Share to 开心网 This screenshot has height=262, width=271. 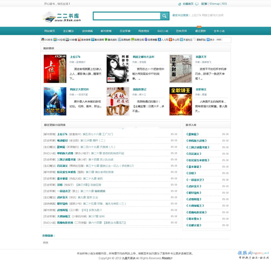(x=174, y=40)
